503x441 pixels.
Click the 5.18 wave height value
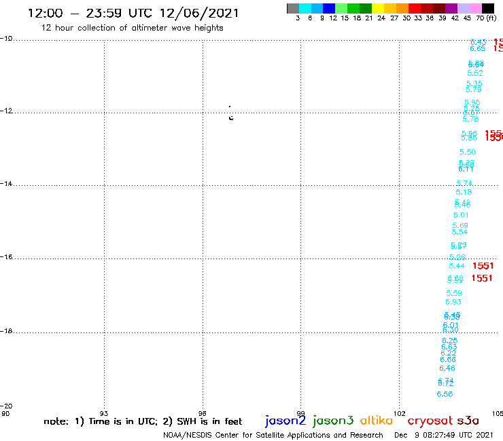coord(464,192)
